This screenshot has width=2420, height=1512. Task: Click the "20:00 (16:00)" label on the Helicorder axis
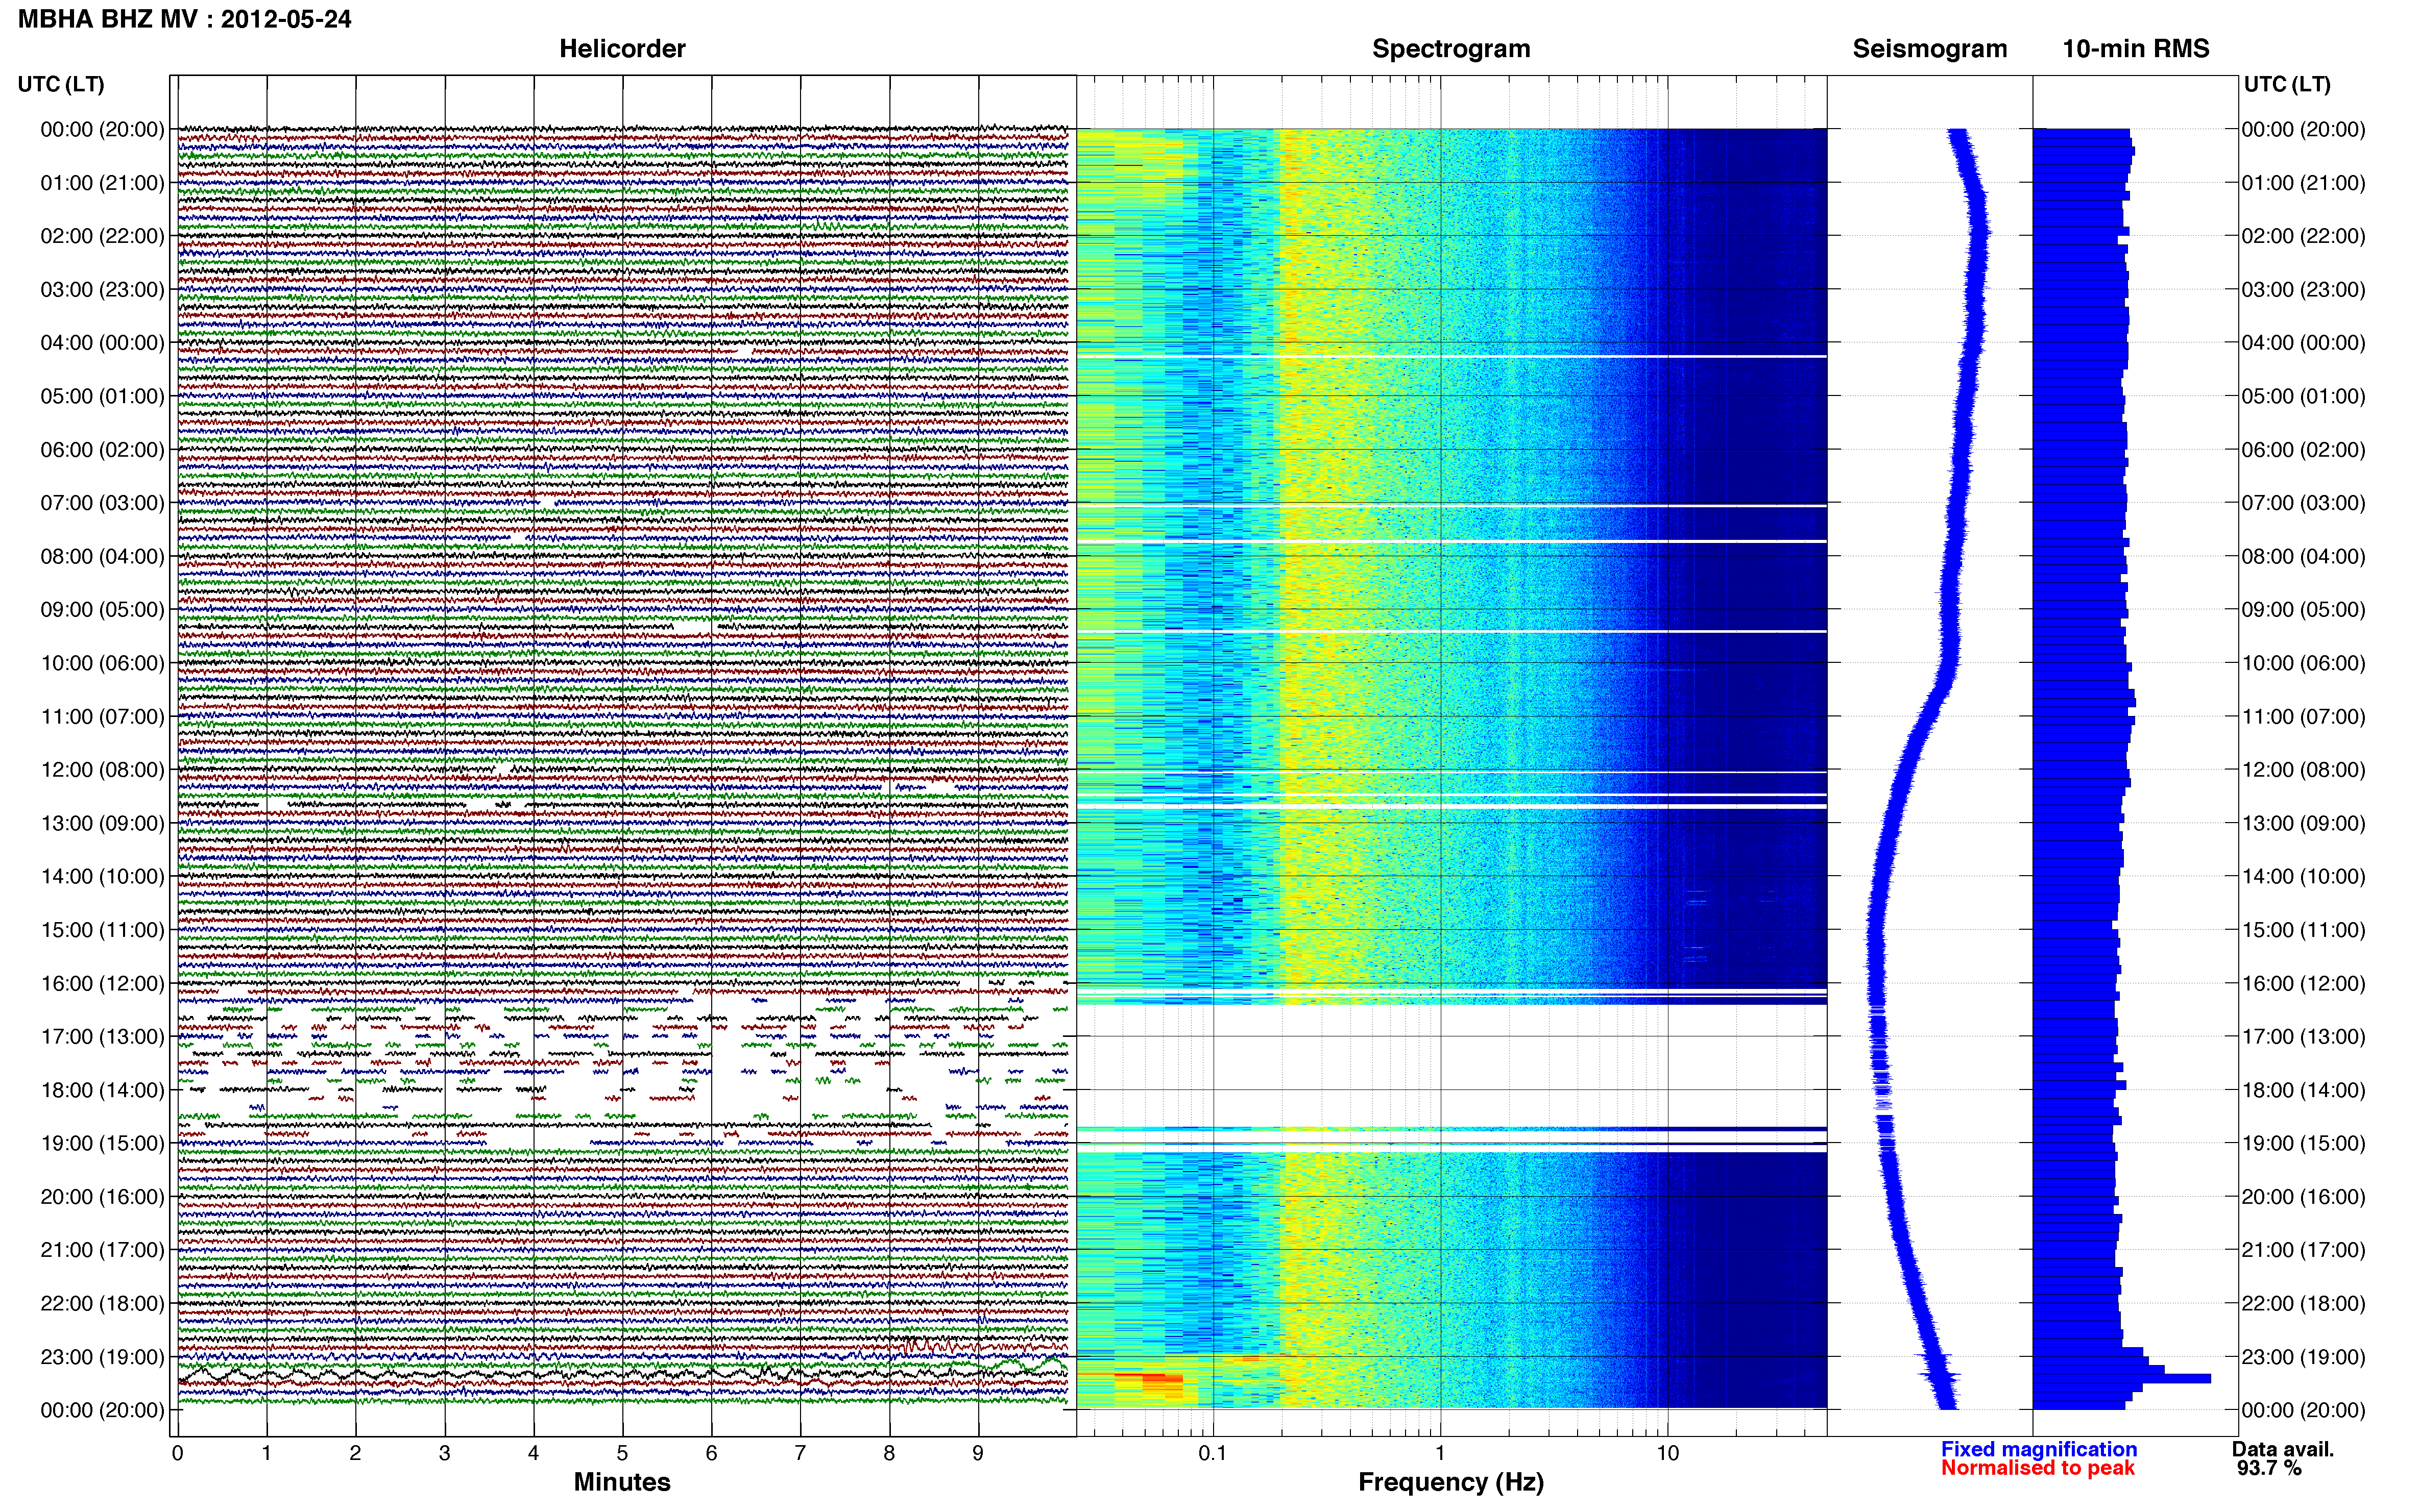(x=102, y=1197)
